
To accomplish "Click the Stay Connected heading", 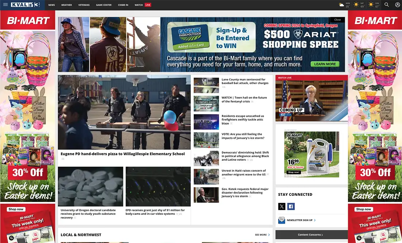I will click(x=295, y=194).
